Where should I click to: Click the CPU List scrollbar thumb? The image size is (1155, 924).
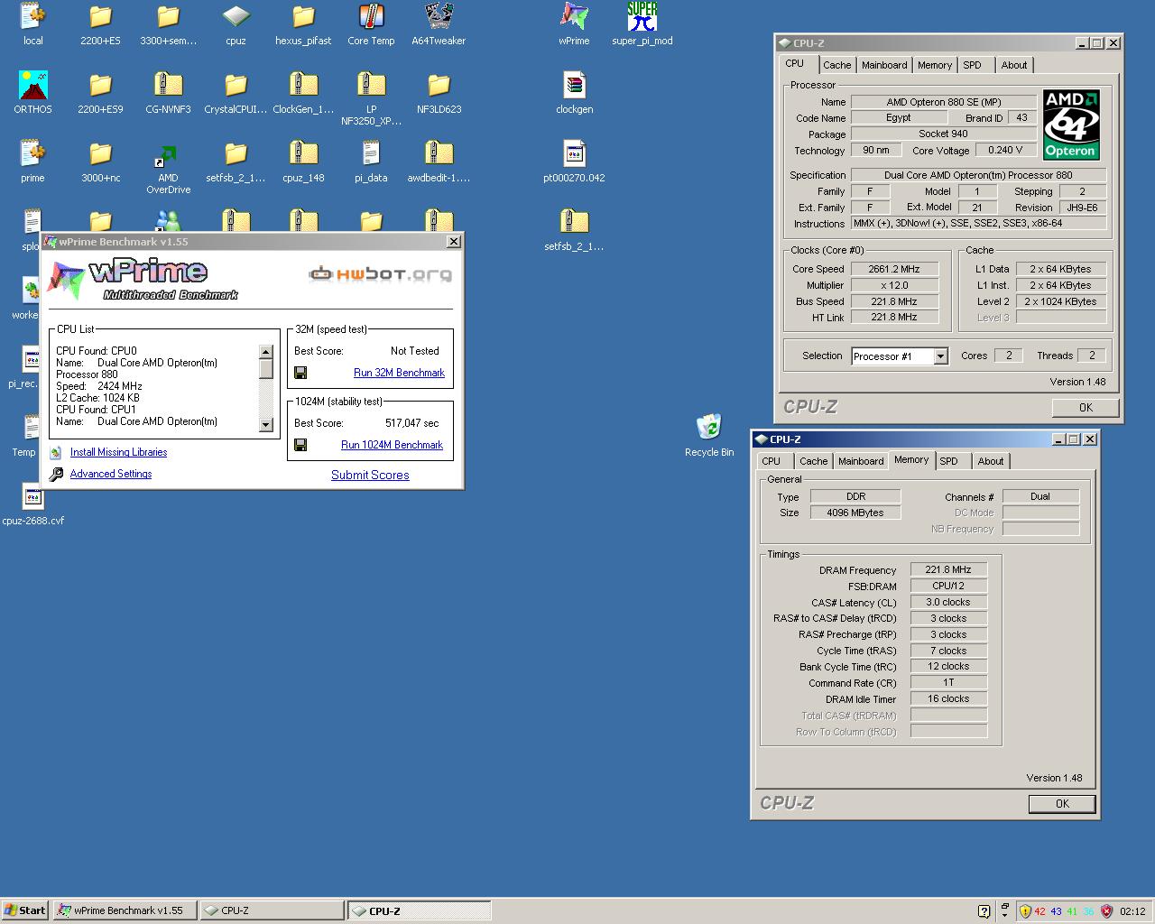tap(265, 369)
